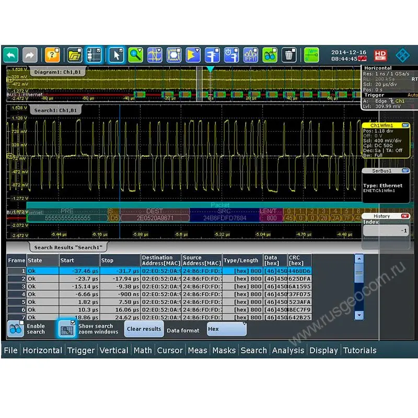Click the Clear results button
Viewport: 418px width, 418px height.
(144, 329)
